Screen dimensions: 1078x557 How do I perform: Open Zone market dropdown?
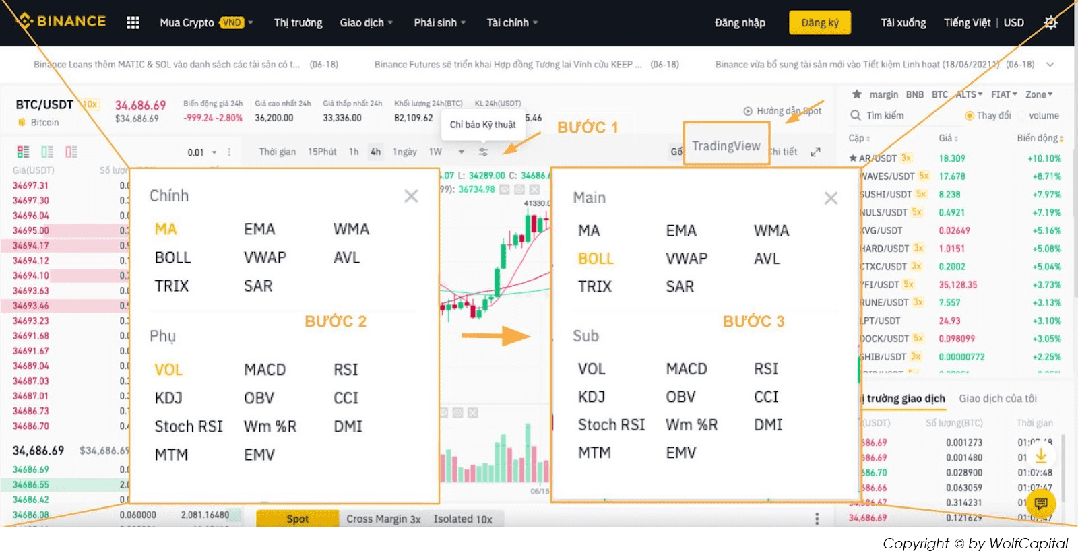point(1039,94)
